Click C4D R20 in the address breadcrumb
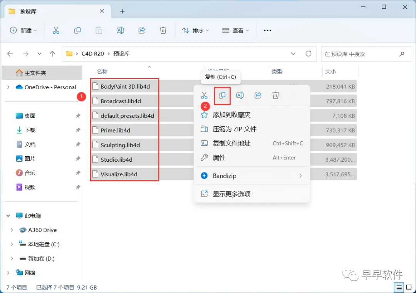 92,54
